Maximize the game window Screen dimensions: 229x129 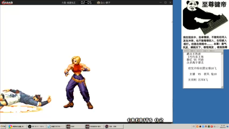click(165, 3)
